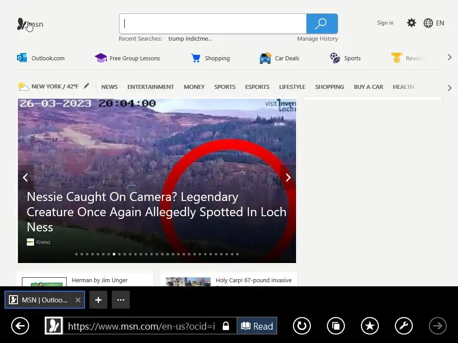Click the blue search magnifier button
The image size is (458, 343).
[x=322, y=24]
